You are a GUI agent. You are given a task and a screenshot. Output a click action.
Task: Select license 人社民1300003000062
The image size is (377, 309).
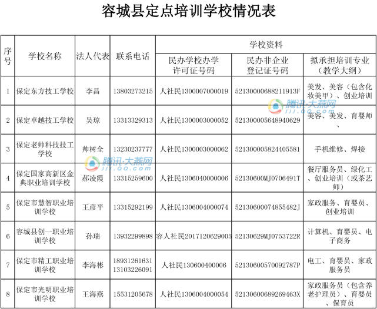click(194, 149)
